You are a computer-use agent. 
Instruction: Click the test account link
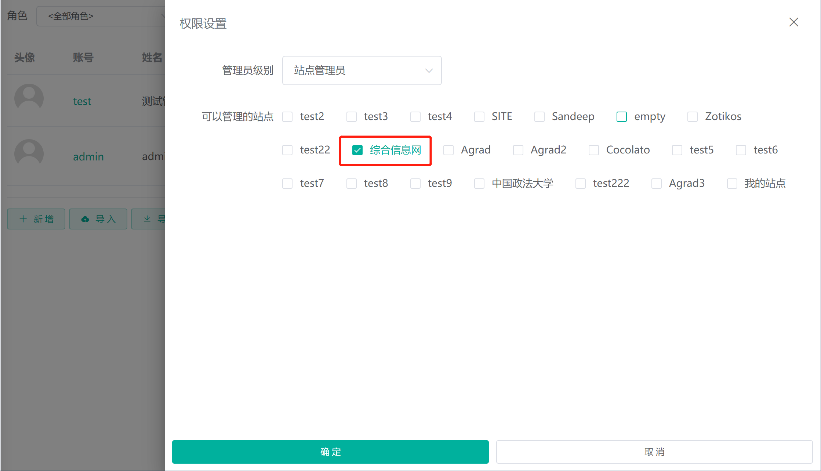point(82,101)
